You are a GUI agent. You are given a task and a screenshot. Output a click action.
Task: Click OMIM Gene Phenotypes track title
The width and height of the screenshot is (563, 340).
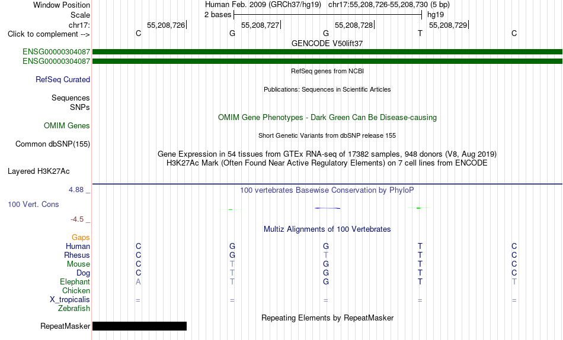327,118
